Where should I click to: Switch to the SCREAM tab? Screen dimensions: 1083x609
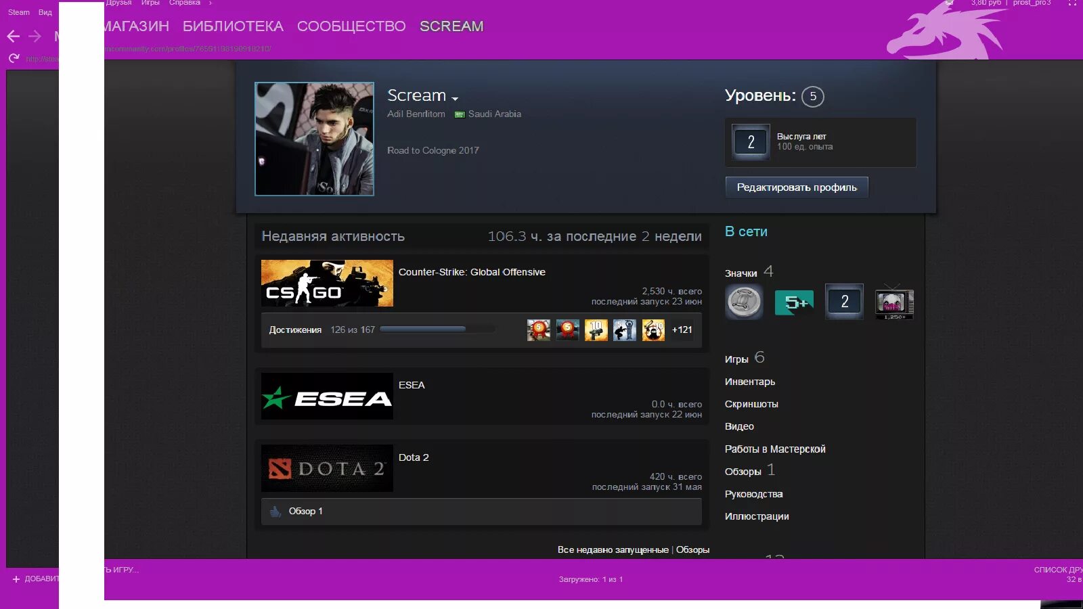451,26
